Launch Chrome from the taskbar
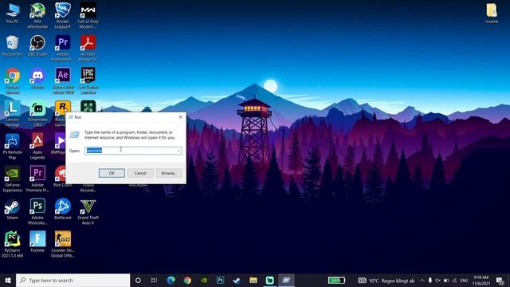Screen dimensions: 510x287 pyautogui.click(x=187, y=280)
